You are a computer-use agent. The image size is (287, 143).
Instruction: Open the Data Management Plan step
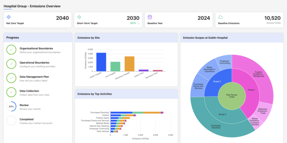pyautogui.click(x=34, y=77)
